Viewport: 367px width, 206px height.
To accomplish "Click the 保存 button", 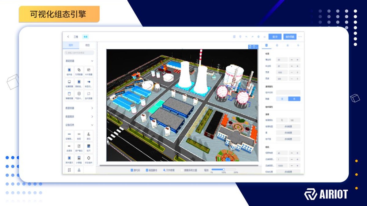I will (x=275, y=37).
